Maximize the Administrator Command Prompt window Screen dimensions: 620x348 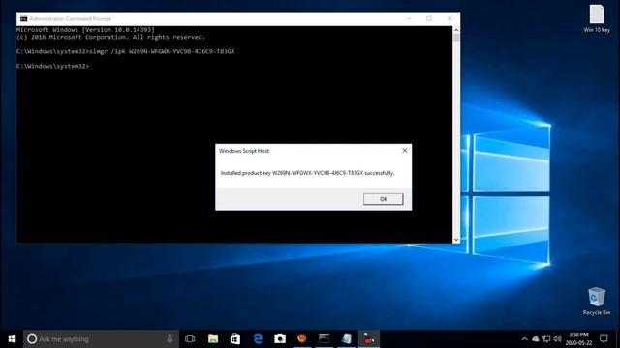click(429, 19)
